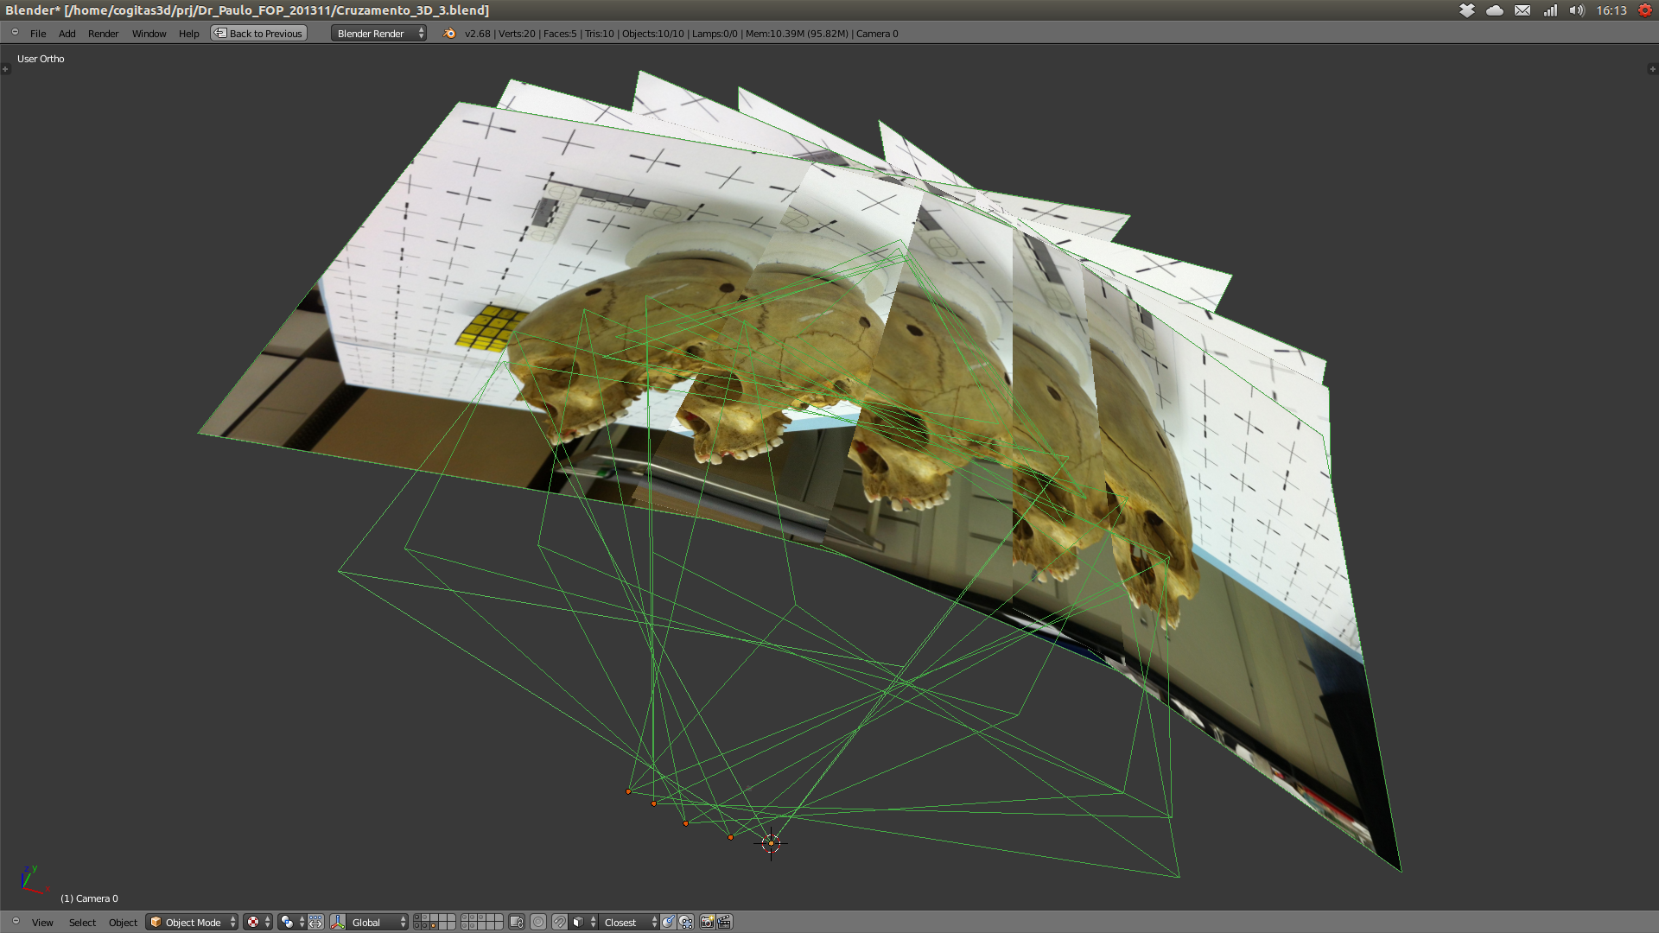Screen dimensions: 1659x933
Task: Open the Select menu in 3D view header
Action: point(82,922)
